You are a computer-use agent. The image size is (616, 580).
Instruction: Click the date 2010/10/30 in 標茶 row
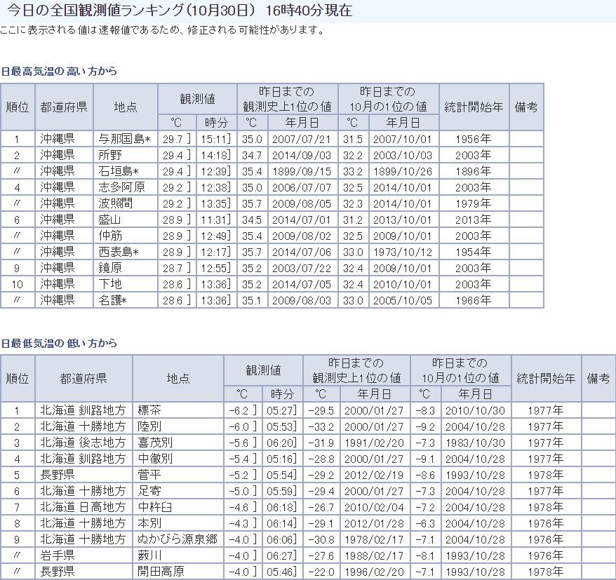pyautogui.click(x=475, y=411)
